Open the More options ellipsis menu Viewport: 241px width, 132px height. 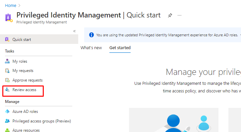180,15
